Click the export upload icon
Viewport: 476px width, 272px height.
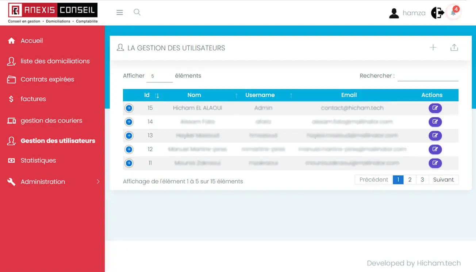point(454,47)
